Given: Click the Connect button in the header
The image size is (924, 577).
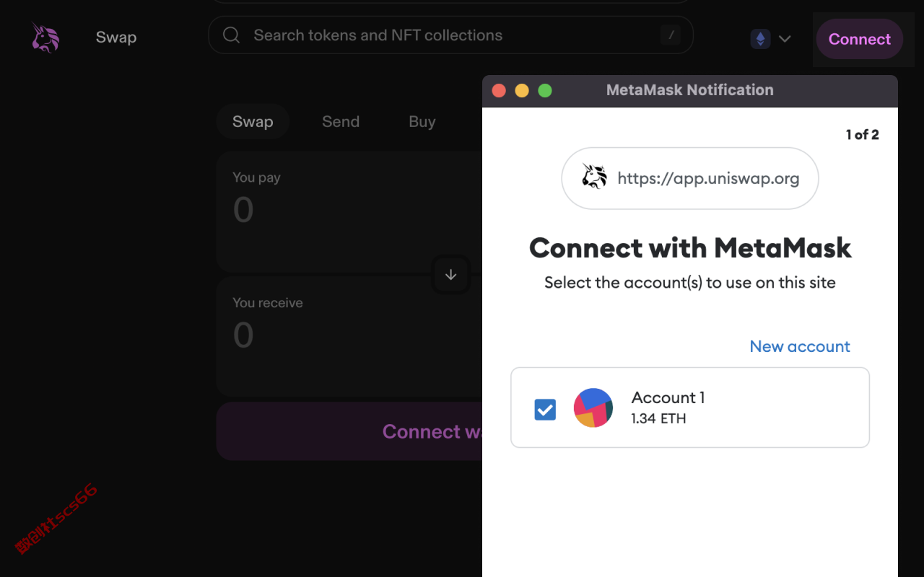Looking at the screenshot, I should click(x=859, y=39).
